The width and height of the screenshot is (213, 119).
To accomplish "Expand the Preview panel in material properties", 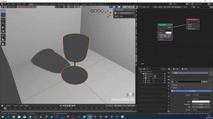I will coord(175,85).
